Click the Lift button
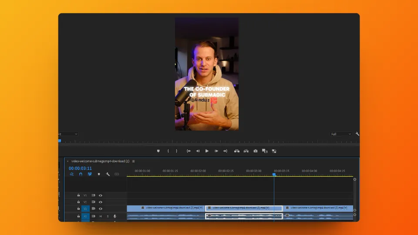This screenshot has width=418, height=235. point(237,151)
